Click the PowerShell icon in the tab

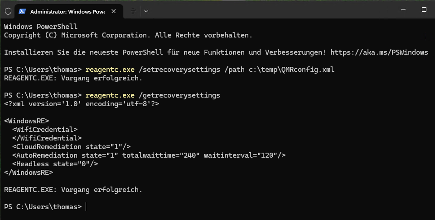(22, 11)
